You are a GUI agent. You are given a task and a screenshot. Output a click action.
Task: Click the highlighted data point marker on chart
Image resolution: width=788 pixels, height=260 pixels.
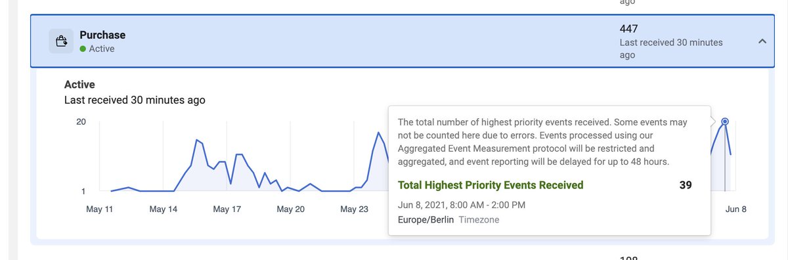[x=725, y=121]
